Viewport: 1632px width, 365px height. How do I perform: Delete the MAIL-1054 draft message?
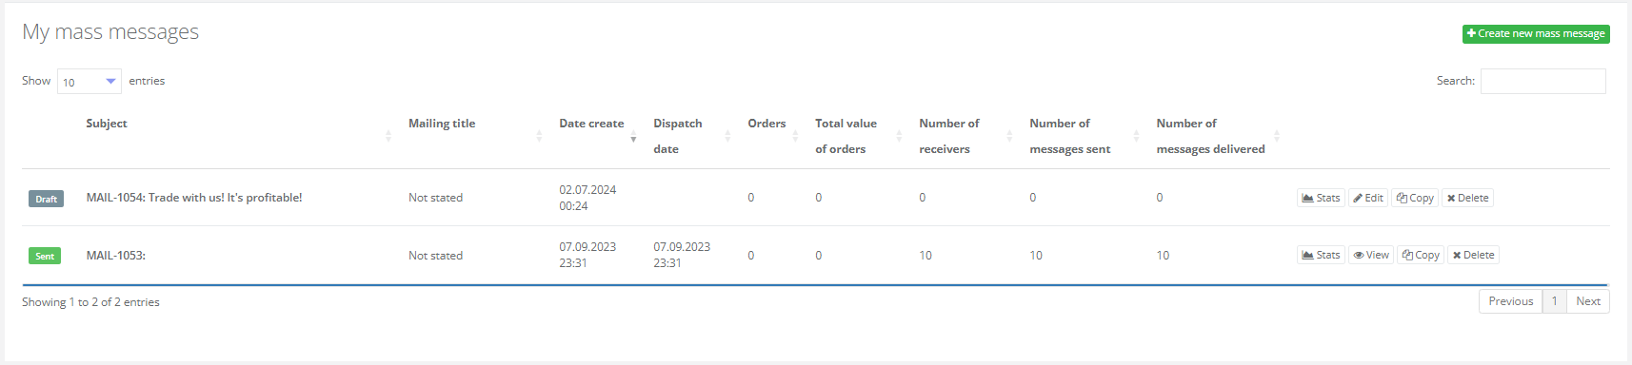pos(1467,198)
